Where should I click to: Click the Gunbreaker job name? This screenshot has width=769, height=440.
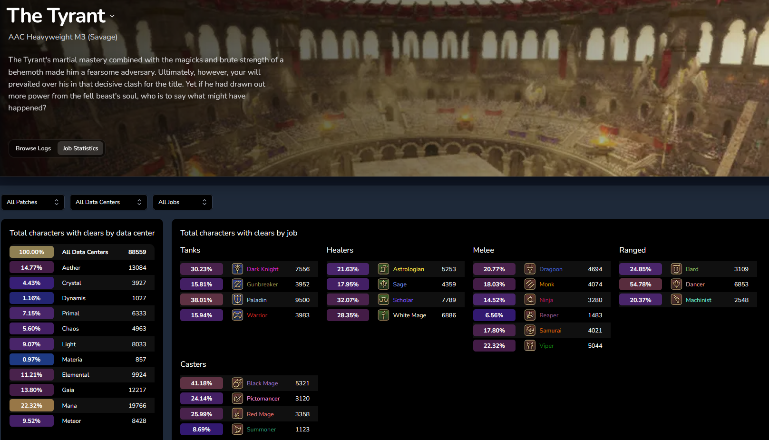pyautogui.click(x=263, y=284)
